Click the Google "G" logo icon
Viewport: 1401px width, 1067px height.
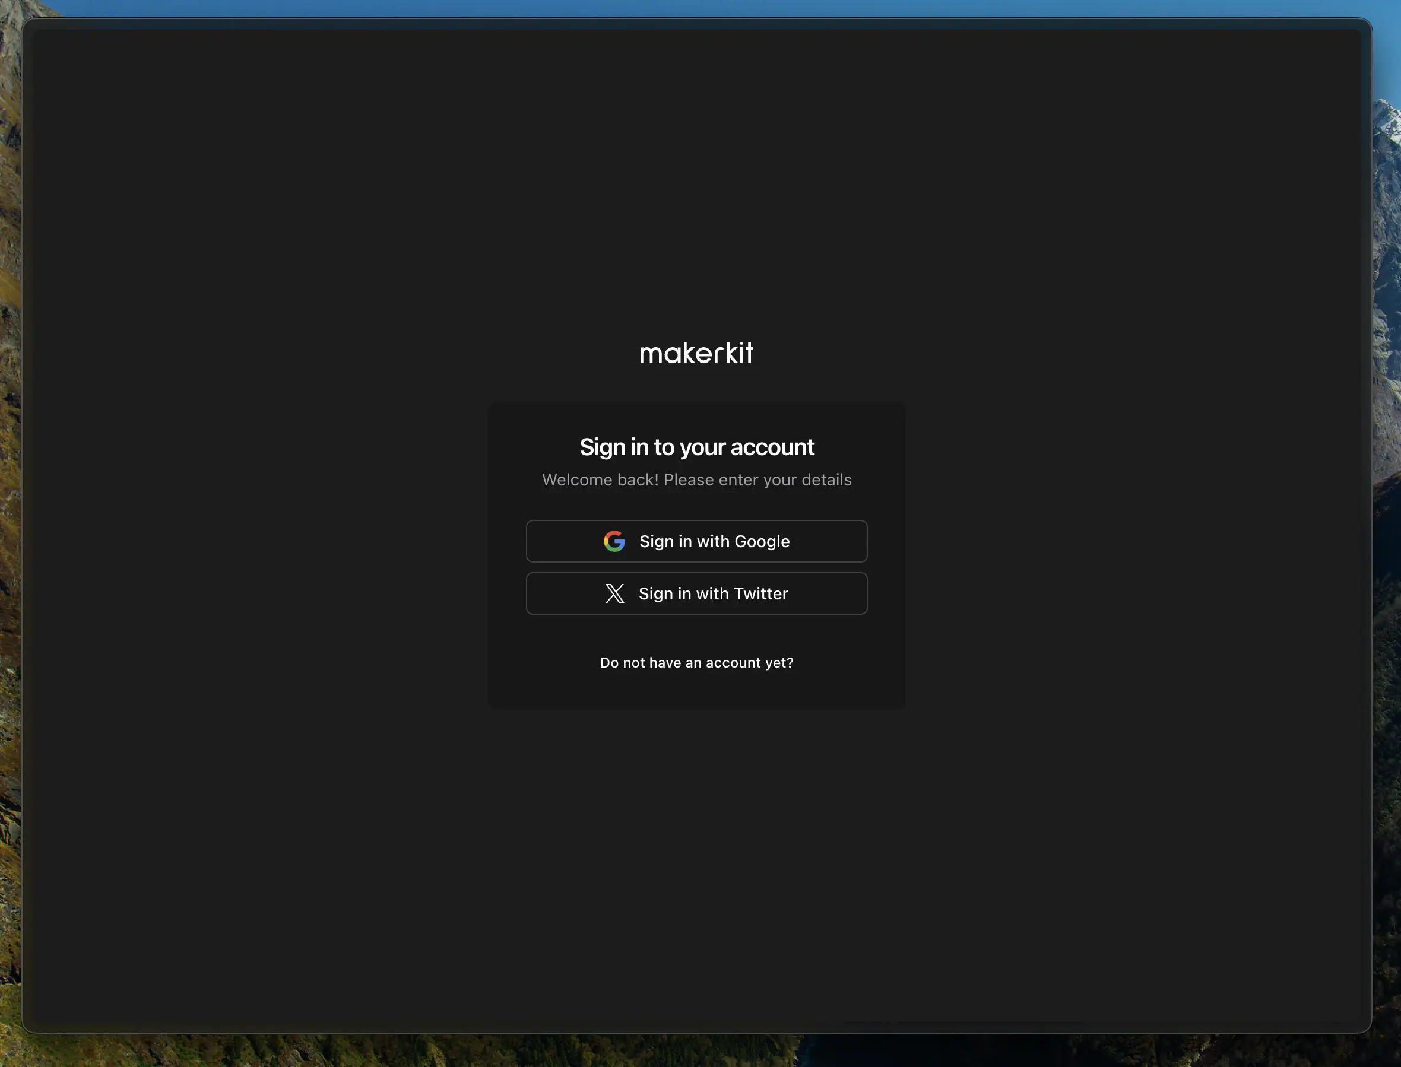[x=614, y=541]
